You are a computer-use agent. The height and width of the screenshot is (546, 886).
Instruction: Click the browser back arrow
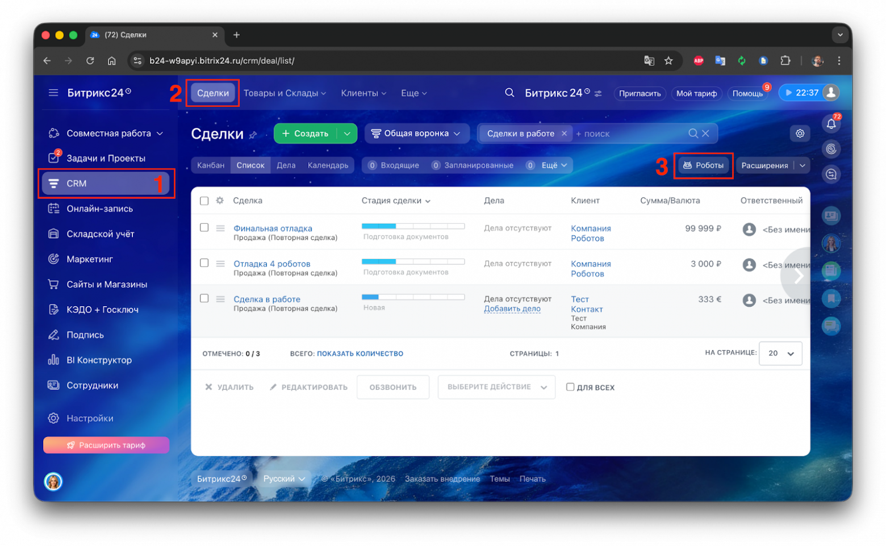(x=47, y=61)
